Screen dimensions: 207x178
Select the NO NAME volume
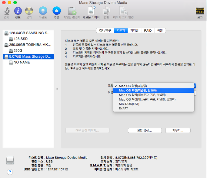pyautogui.click(x=28, y=62)
